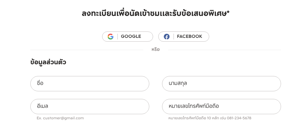Click the 081-234-5678 phone format hint
Viewport: 304px width, 132px height.
(239, 118)
